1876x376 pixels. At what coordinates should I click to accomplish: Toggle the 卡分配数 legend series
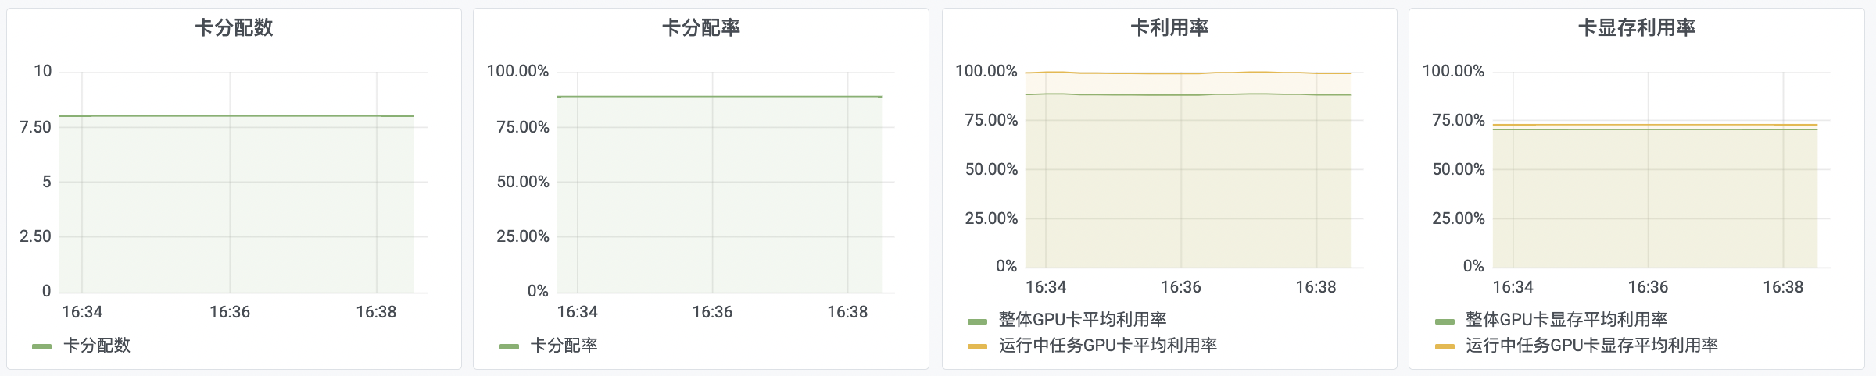tap(96, 346)
